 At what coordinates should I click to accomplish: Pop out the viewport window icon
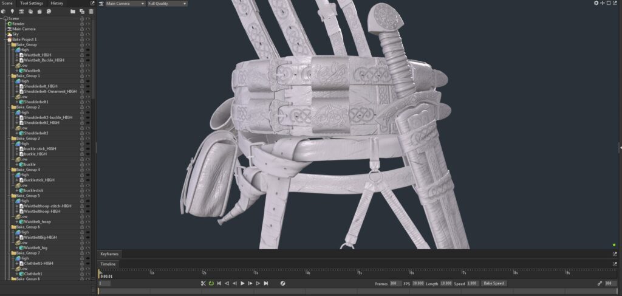[x=615, y=3]
